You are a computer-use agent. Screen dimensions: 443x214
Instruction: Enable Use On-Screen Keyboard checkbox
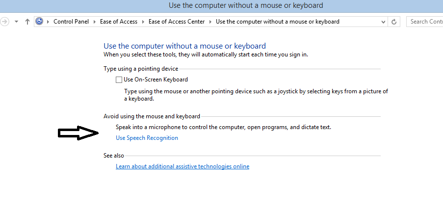tap(119, 80)
